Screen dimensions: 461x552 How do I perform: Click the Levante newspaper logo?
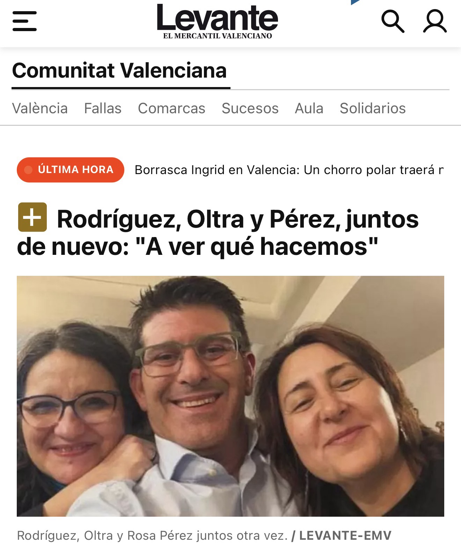click(217, 21)
